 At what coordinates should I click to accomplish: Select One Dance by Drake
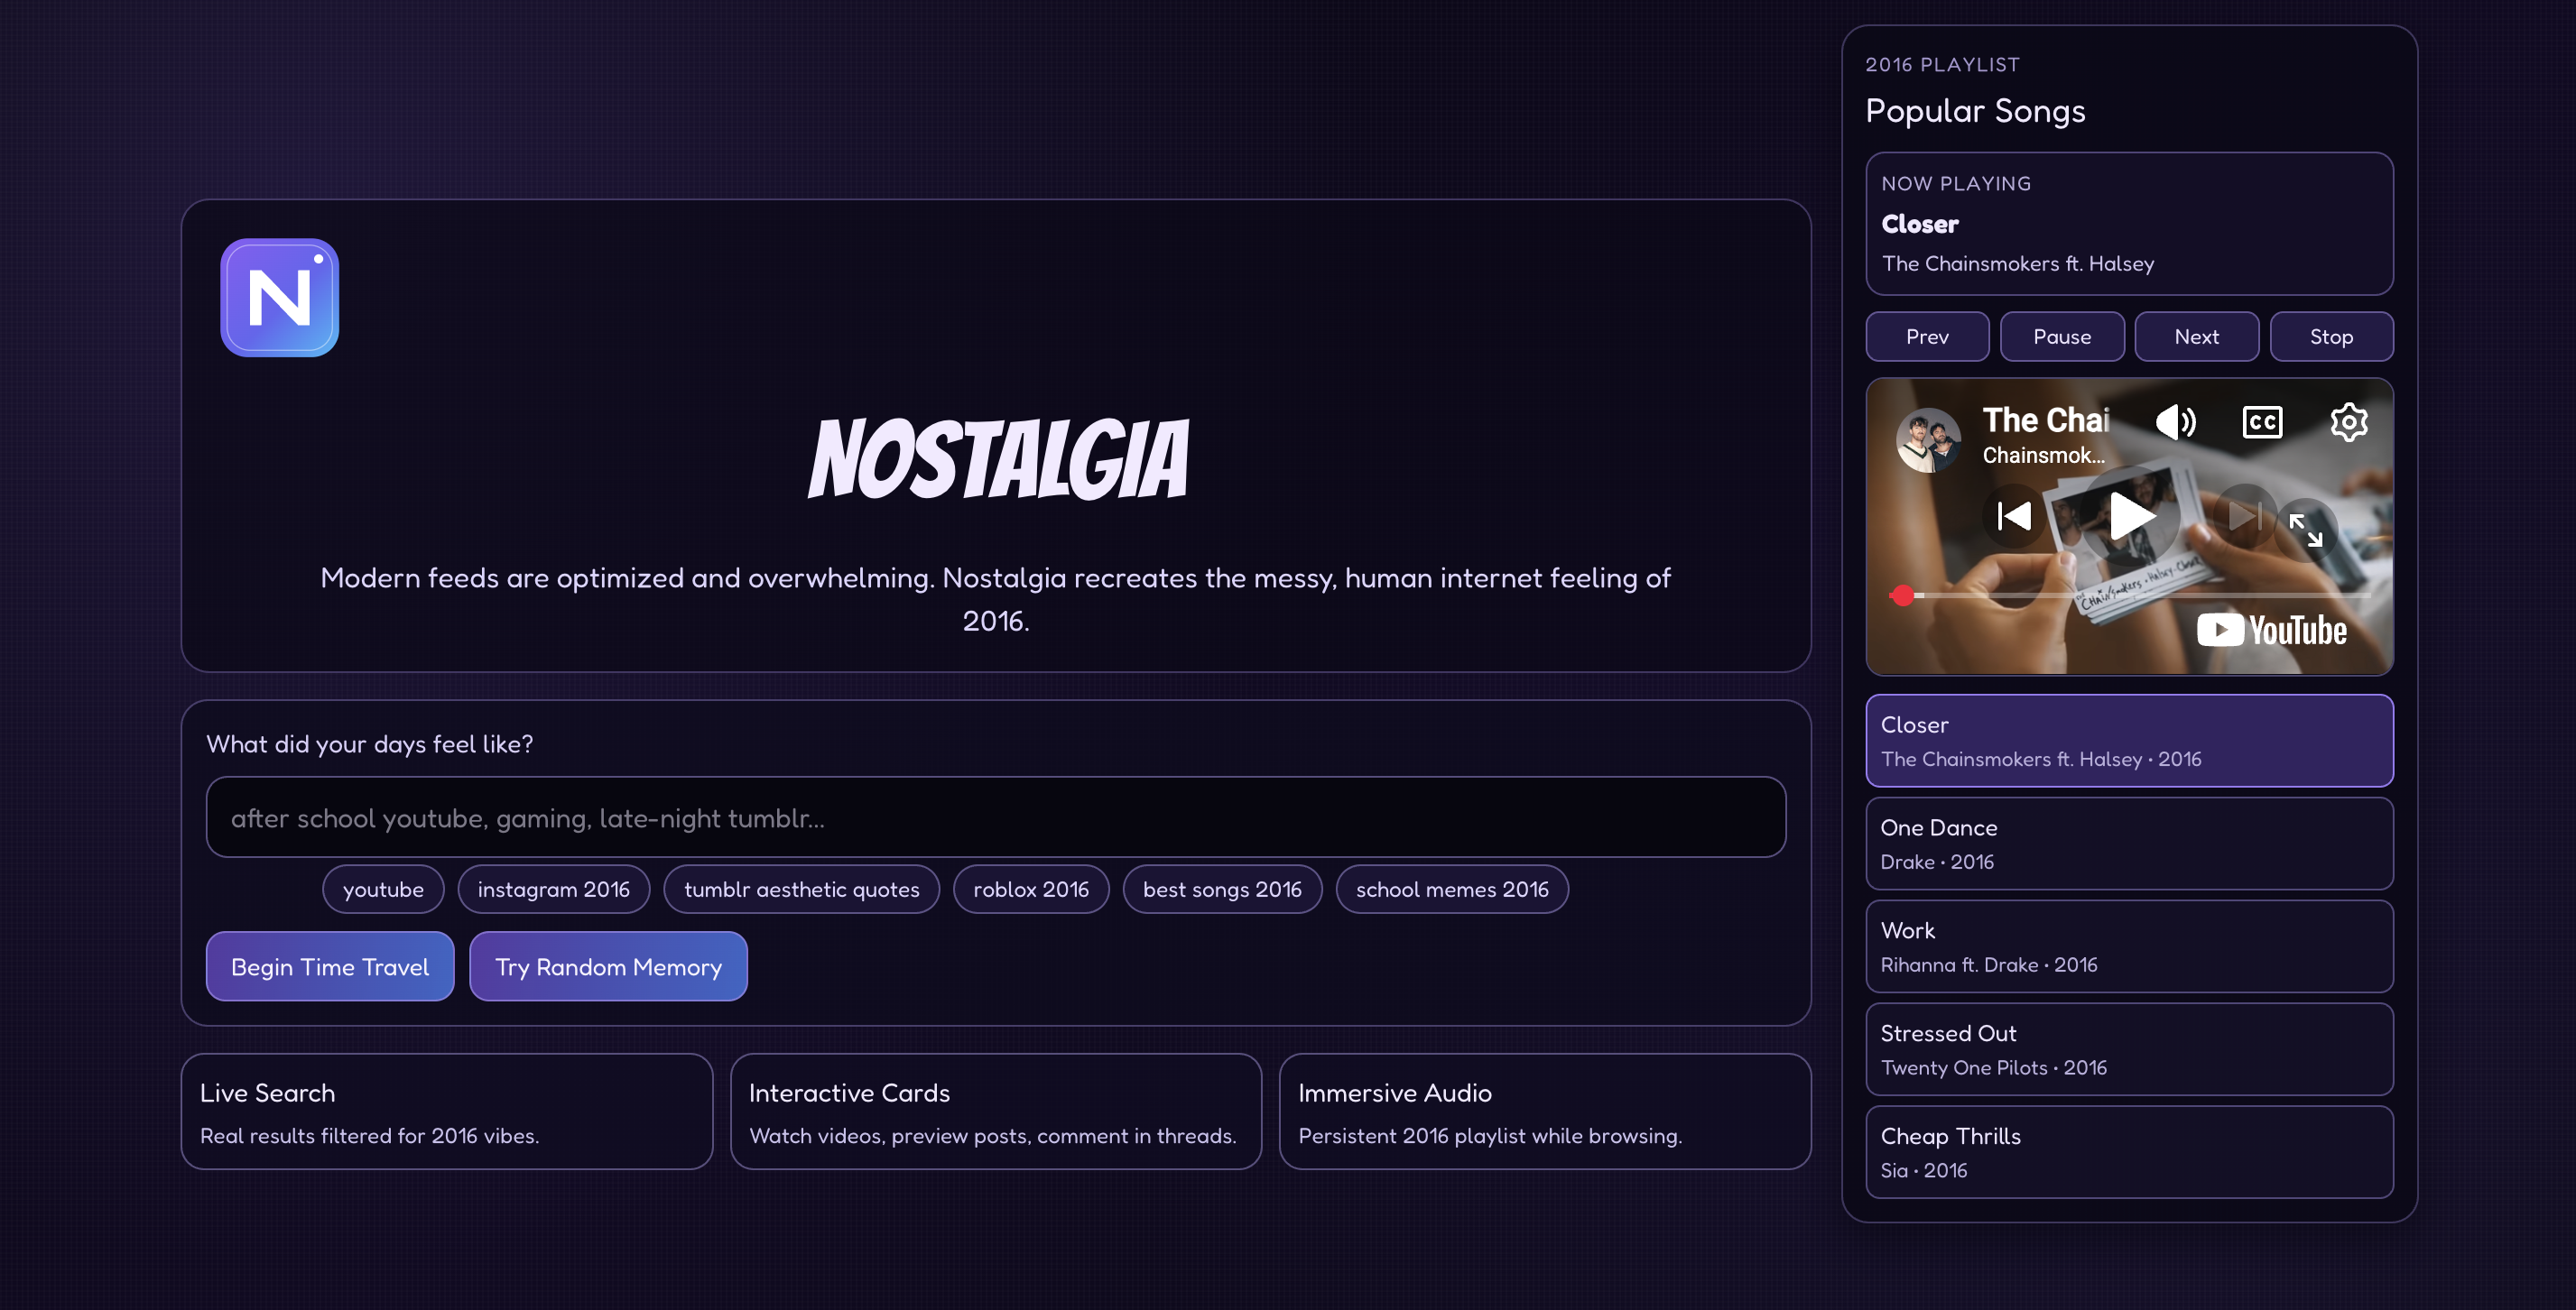tap(2128, 844)
